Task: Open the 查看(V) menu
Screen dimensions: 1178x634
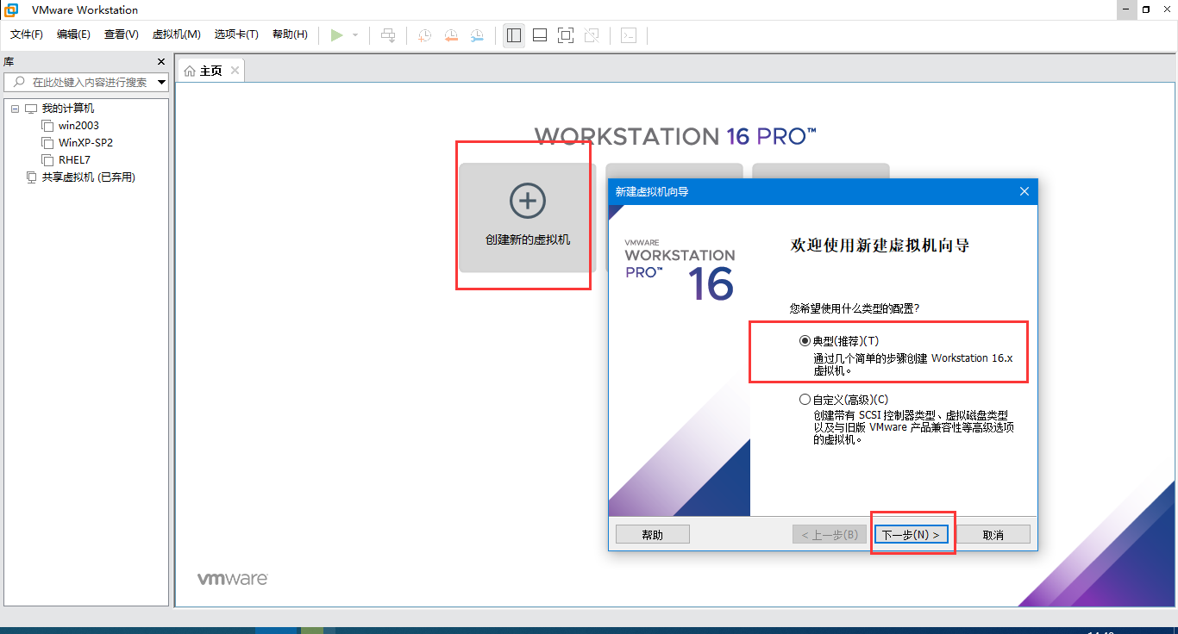Action: 122,34
